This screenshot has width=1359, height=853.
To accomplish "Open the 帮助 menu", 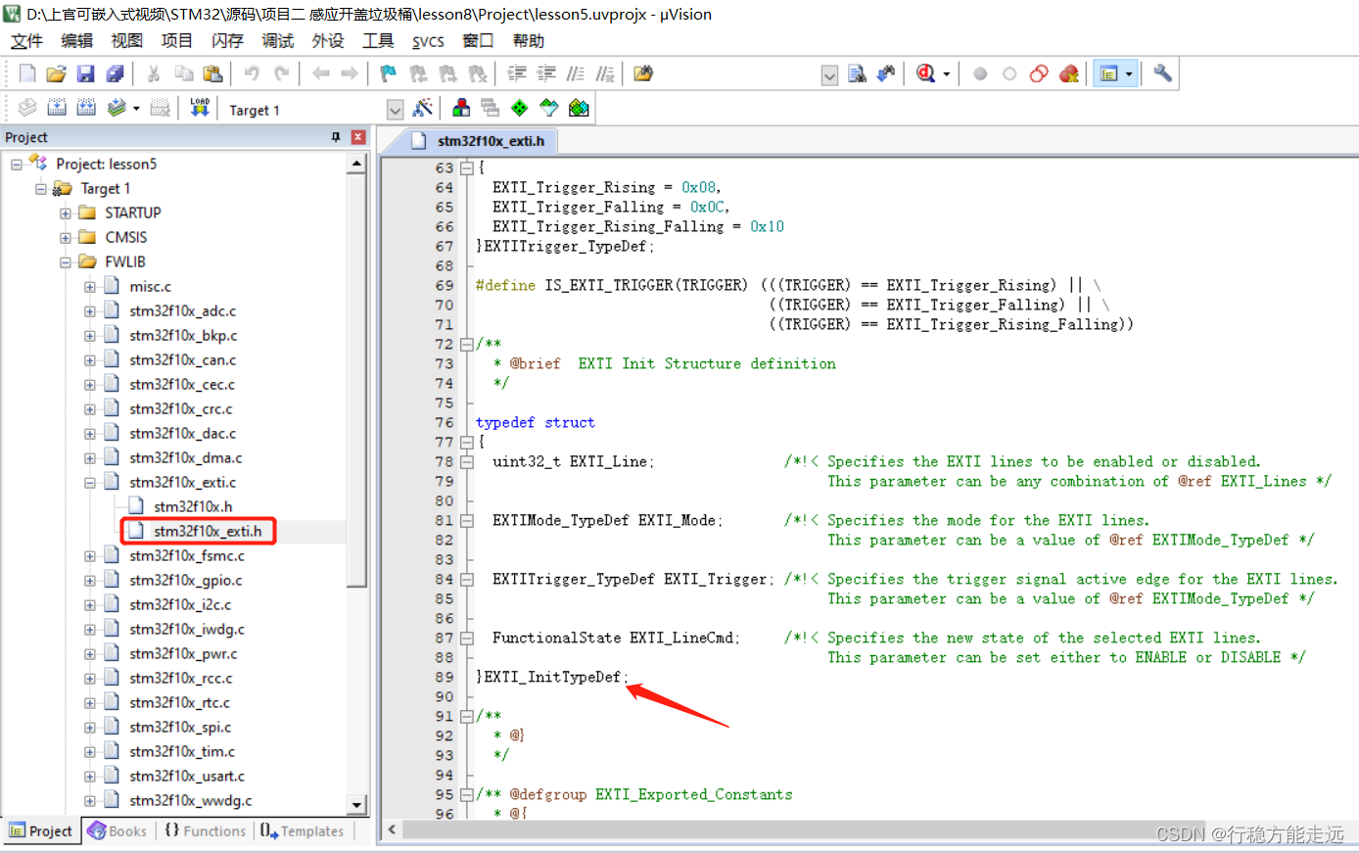I will [x=528, y=40].
